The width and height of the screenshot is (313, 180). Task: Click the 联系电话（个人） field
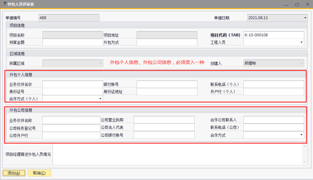pyautogui.click(x=273, y=84)
